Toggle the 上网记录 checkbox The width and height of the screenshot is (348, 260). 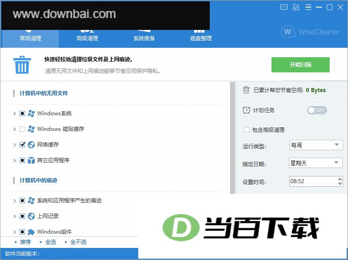click(22, 216)
